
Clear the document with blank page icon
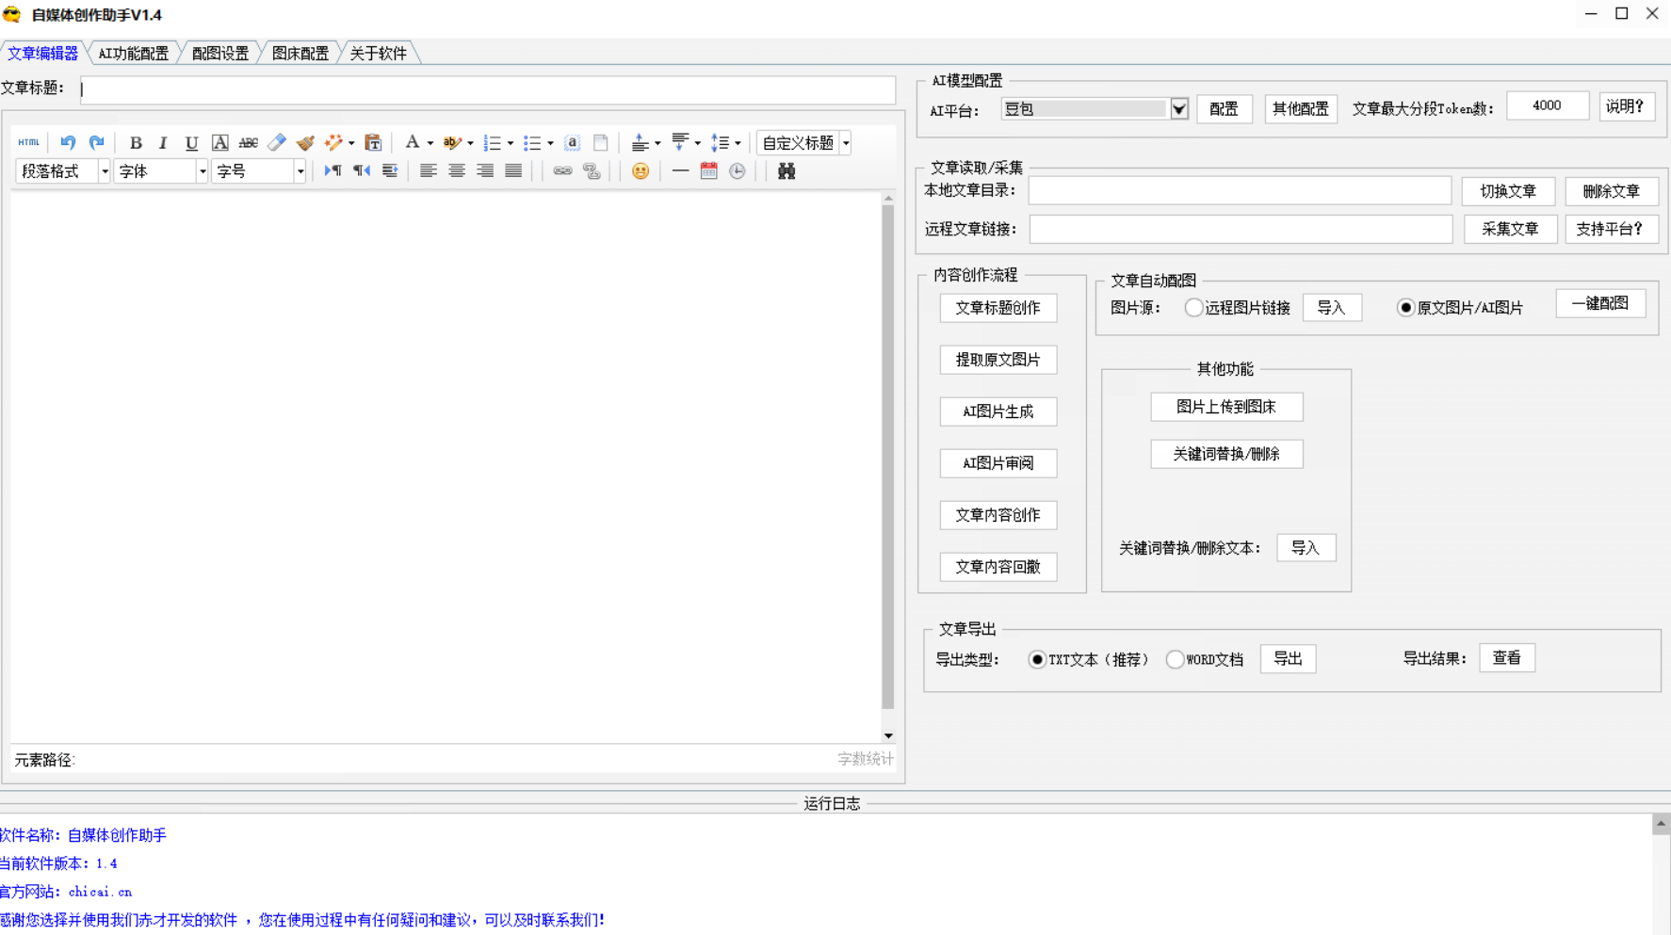pyautogui.click(x=600, y=143)
